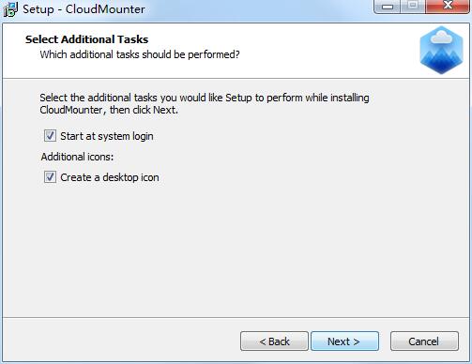The height and width of the screenshot is (364, 472).
Task: Click the instruction paragraph mentioning Setup to perform
Action: point(205,104)
